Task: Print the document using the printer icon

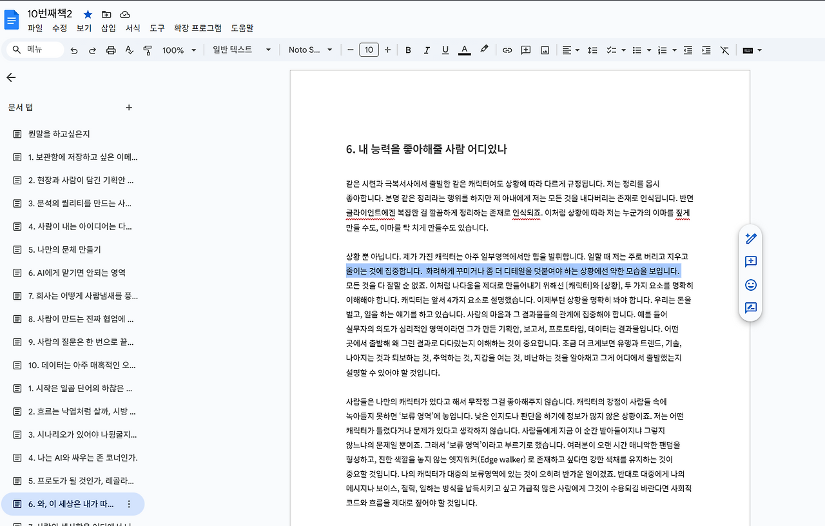Action: point(111,50)
